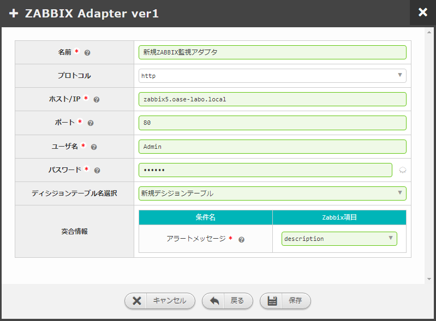The height and width of the screenshot is (321, 436).
Task: Focus the 名前 input field
Action: (272, 52)
